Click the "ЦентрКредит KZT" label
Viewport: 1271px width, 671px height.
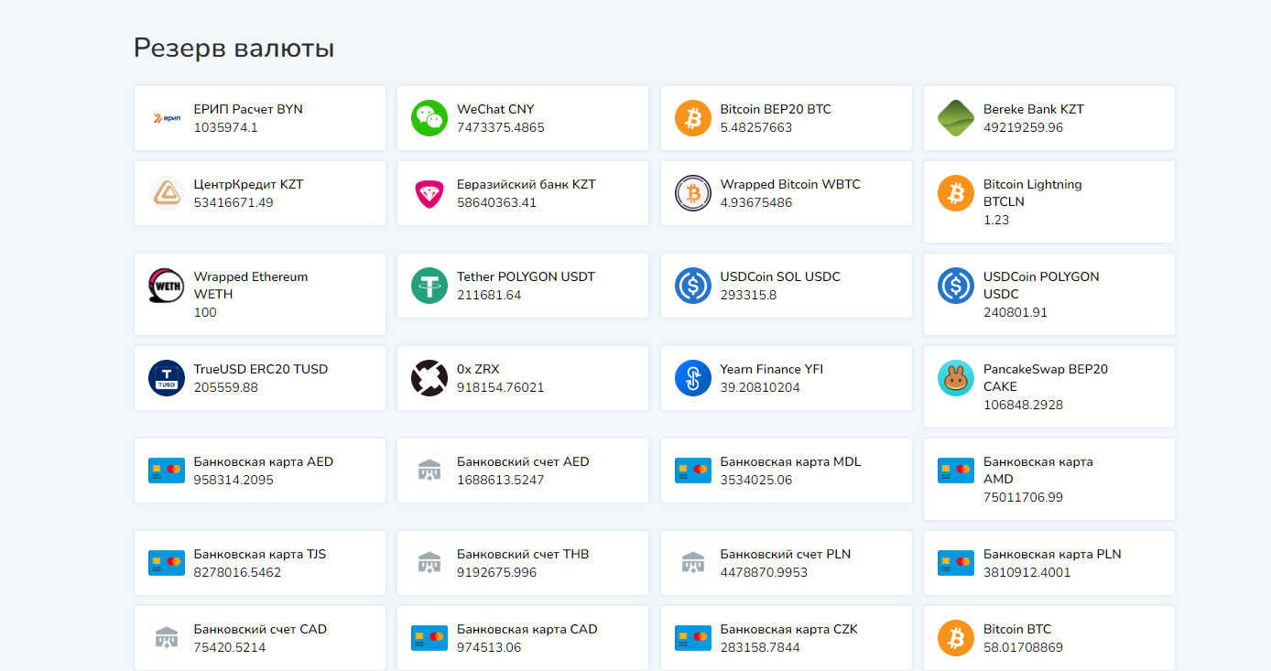[249, 184]
